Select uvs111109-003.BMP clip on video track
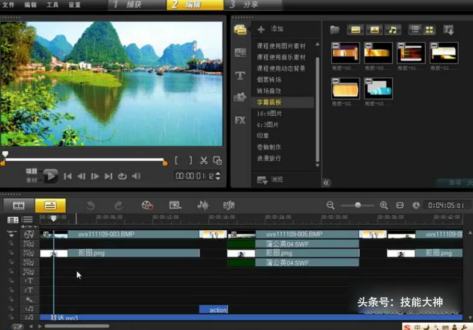Image resolution: width=473 pixels, height=330 pixels. coord(119,234)
